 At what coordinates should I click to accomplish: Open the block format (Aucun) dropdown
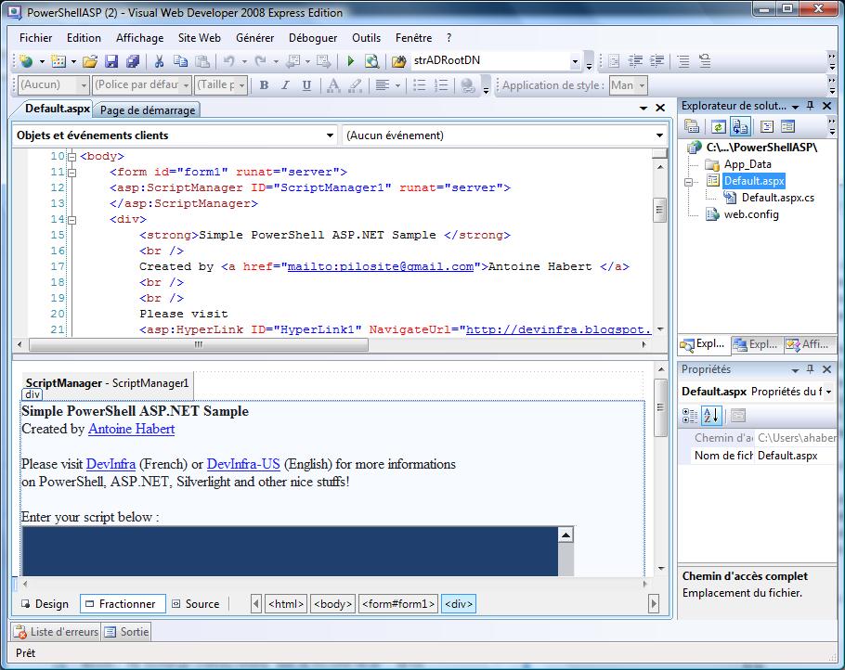click(x=83, y=85)
